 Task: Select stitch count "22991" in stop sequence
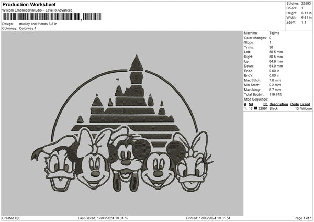click(263, 108)
